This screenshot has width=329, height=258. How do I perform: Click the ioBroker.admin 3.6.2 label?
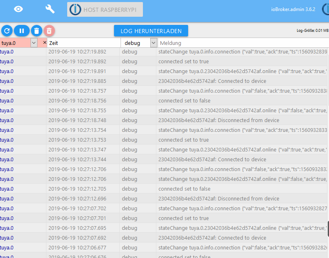(293, 9)
